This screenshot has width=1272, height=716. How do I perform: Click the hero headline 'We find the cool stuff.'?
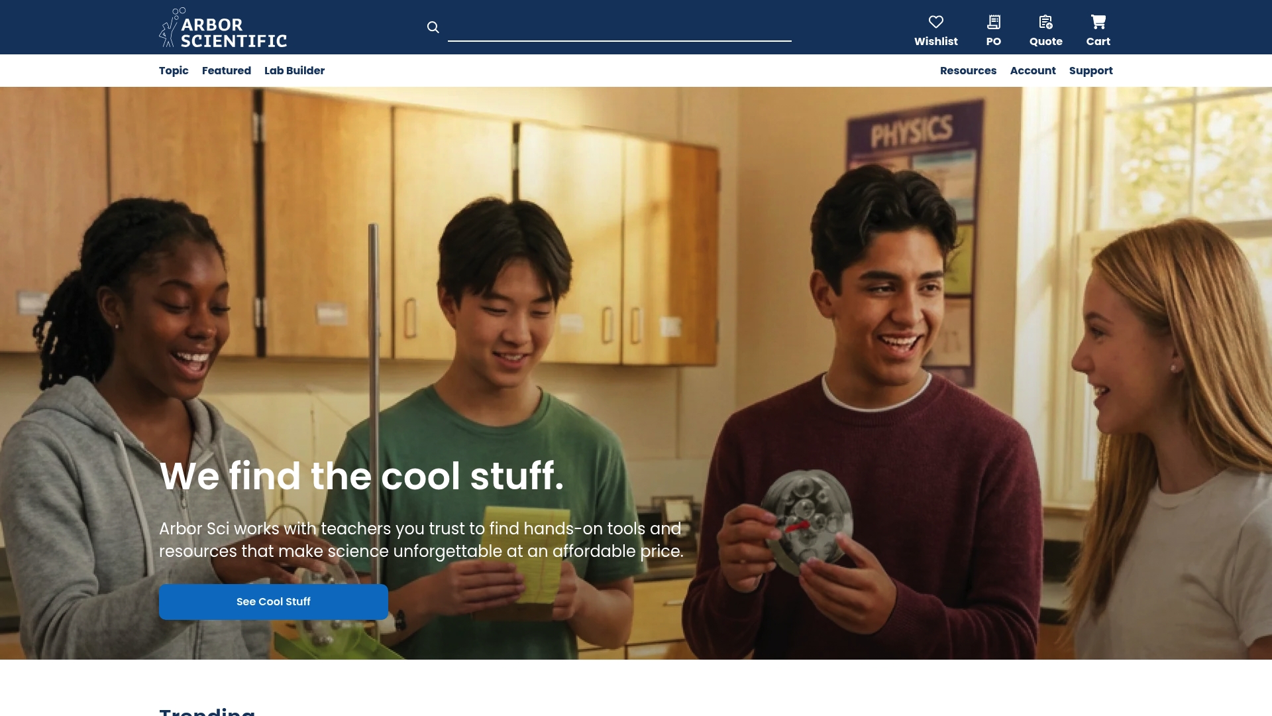coord(362,476)
